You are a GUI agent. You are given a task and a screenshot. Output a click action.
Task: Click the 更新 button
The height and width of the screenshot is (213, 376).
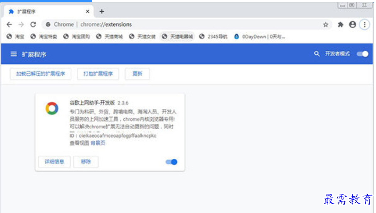(x=137, y=74)
